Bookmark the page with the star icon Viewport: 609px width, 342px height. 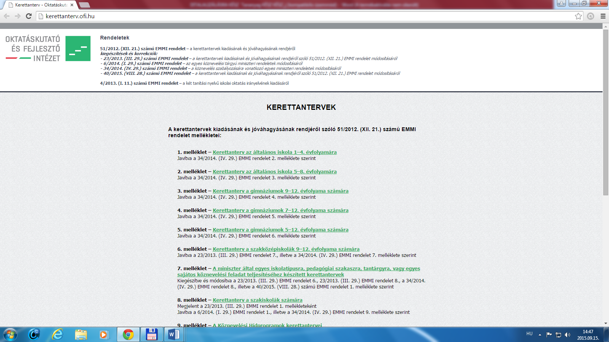point(578,16)
